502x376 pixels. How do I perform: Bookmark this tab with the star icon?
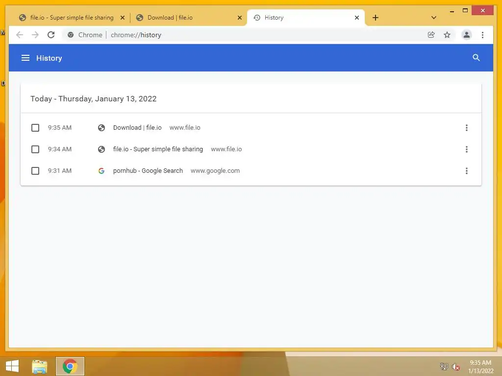tap(447, 35)
